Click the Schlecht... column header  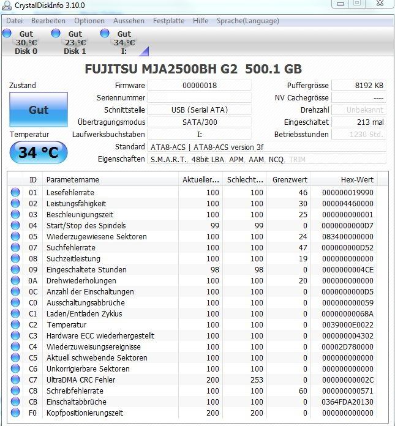245,179
